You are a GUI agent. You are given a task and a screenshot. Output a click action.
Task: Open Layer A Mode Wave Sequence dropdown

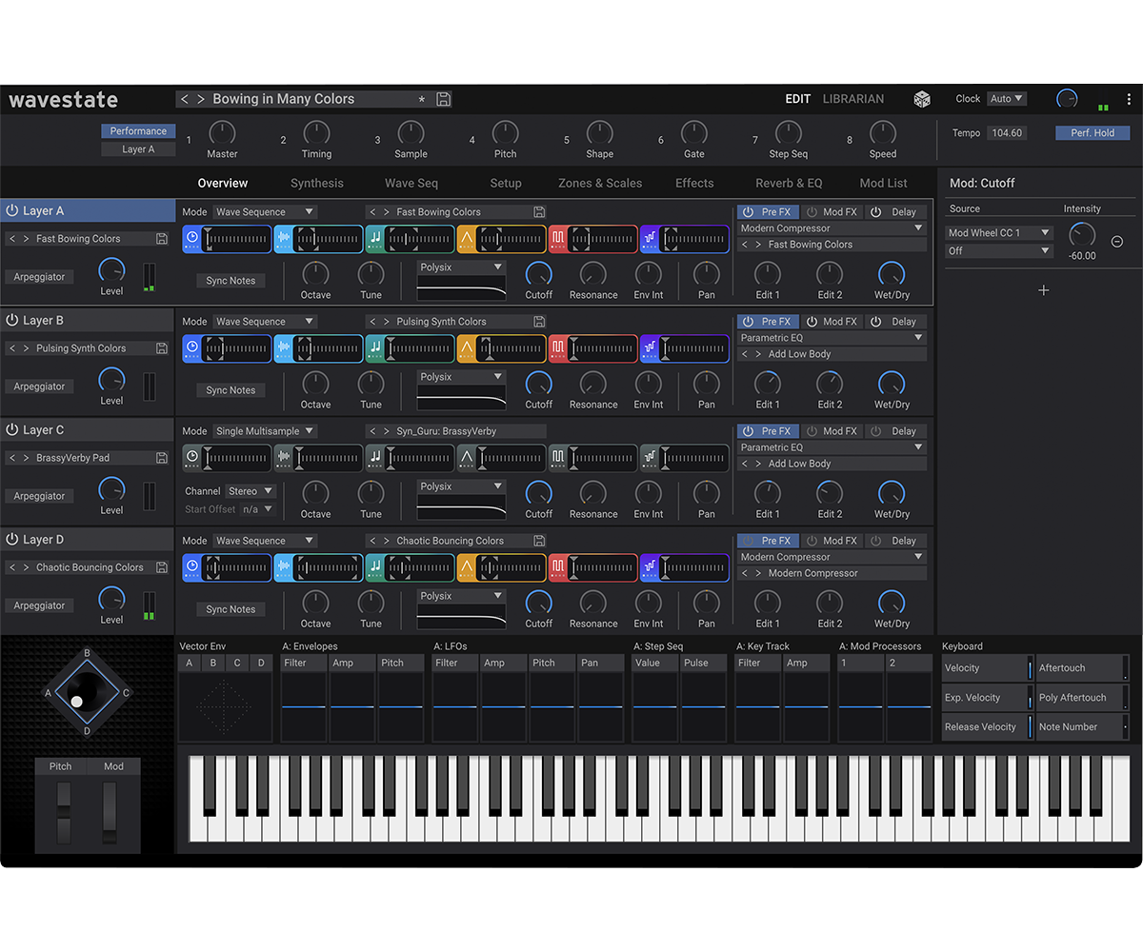(x=265, y=212)
